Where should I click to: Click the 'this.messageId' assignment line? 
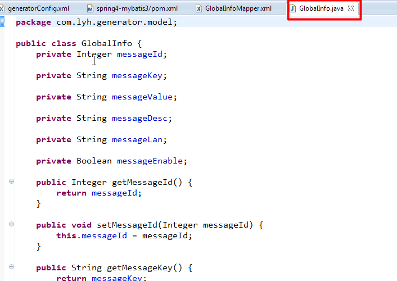click(124, 236)
